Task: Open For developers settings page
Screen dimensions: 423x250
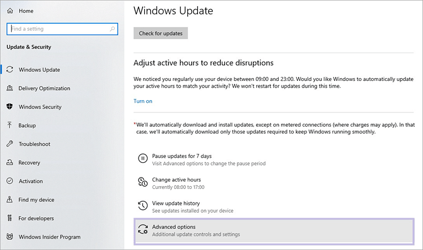Action: point(36,218)
